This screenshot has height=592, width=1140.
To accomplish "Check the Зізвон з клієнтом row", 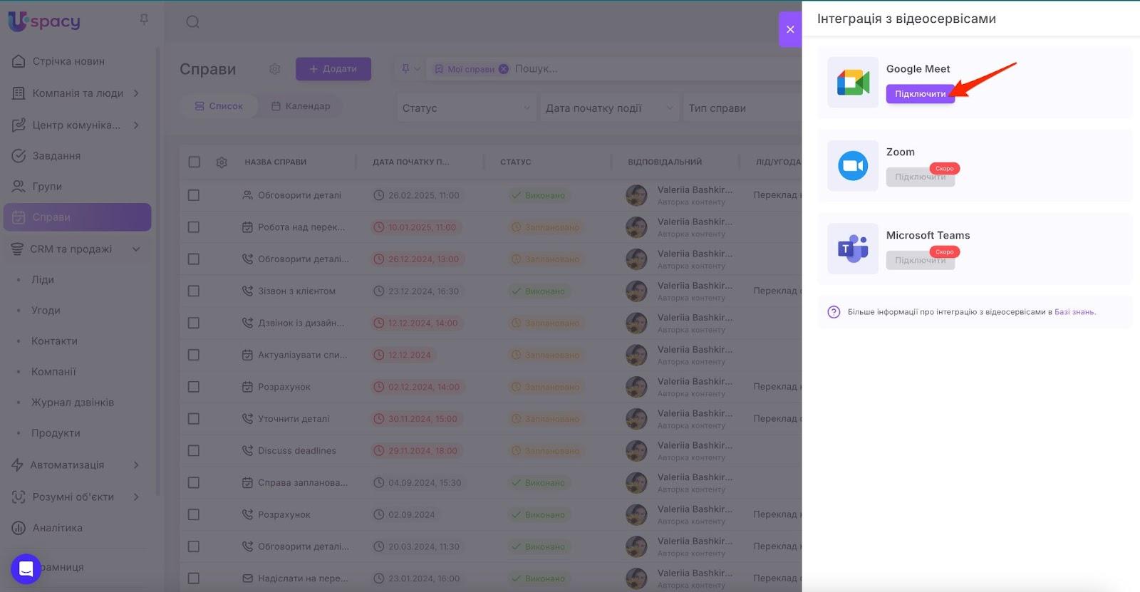I will 194,291.
